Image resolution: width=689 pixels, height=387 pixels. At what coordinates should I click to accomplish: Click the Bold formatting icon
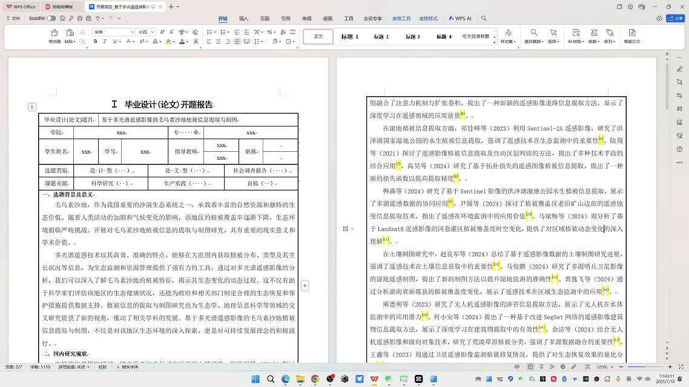point(95,42)
